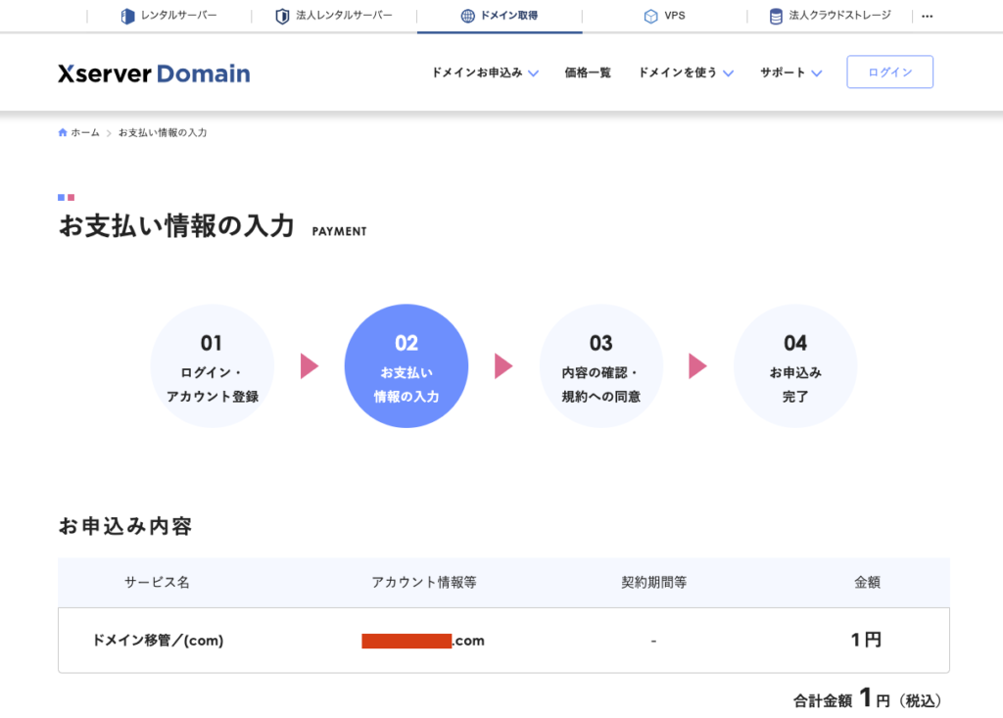Screen dimensions: 1003x718
Task: Click the アカウント情報等 column header
Action: click(x=423, y=583)
